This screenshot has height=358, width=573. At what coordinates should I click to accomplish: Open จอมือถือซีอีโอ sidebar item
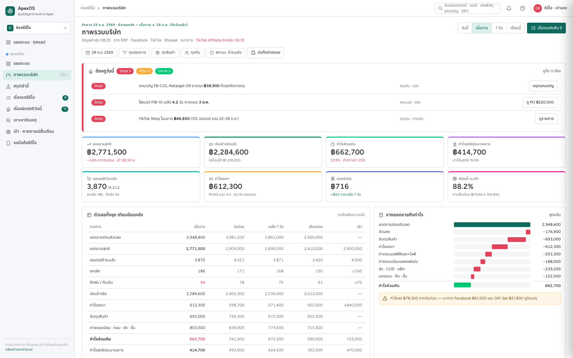point(37,143)
